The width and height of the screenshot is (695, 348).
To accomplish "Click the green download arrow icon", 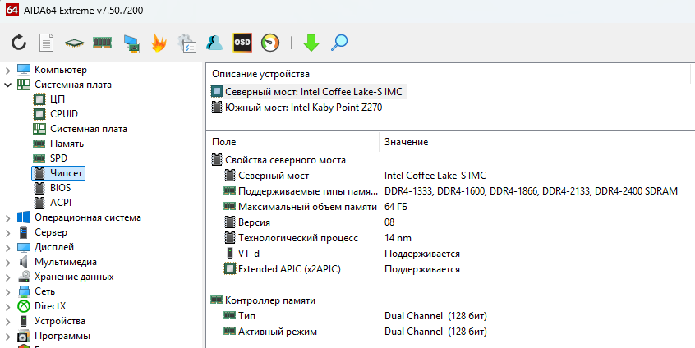I will (x=311, y=43).
